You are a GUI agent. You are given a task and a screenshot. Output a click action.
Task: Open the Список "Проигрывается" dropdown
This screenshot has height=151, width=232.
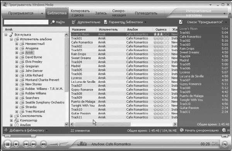[x=207, y=22]
